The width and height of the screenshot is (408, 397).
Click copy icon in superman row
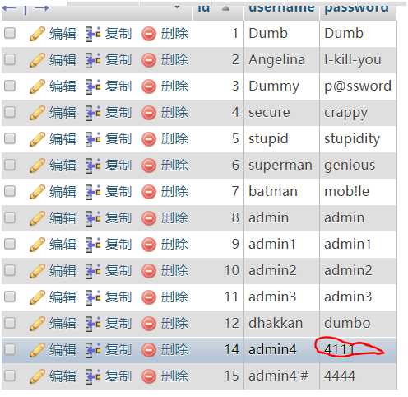click(93, 166)
